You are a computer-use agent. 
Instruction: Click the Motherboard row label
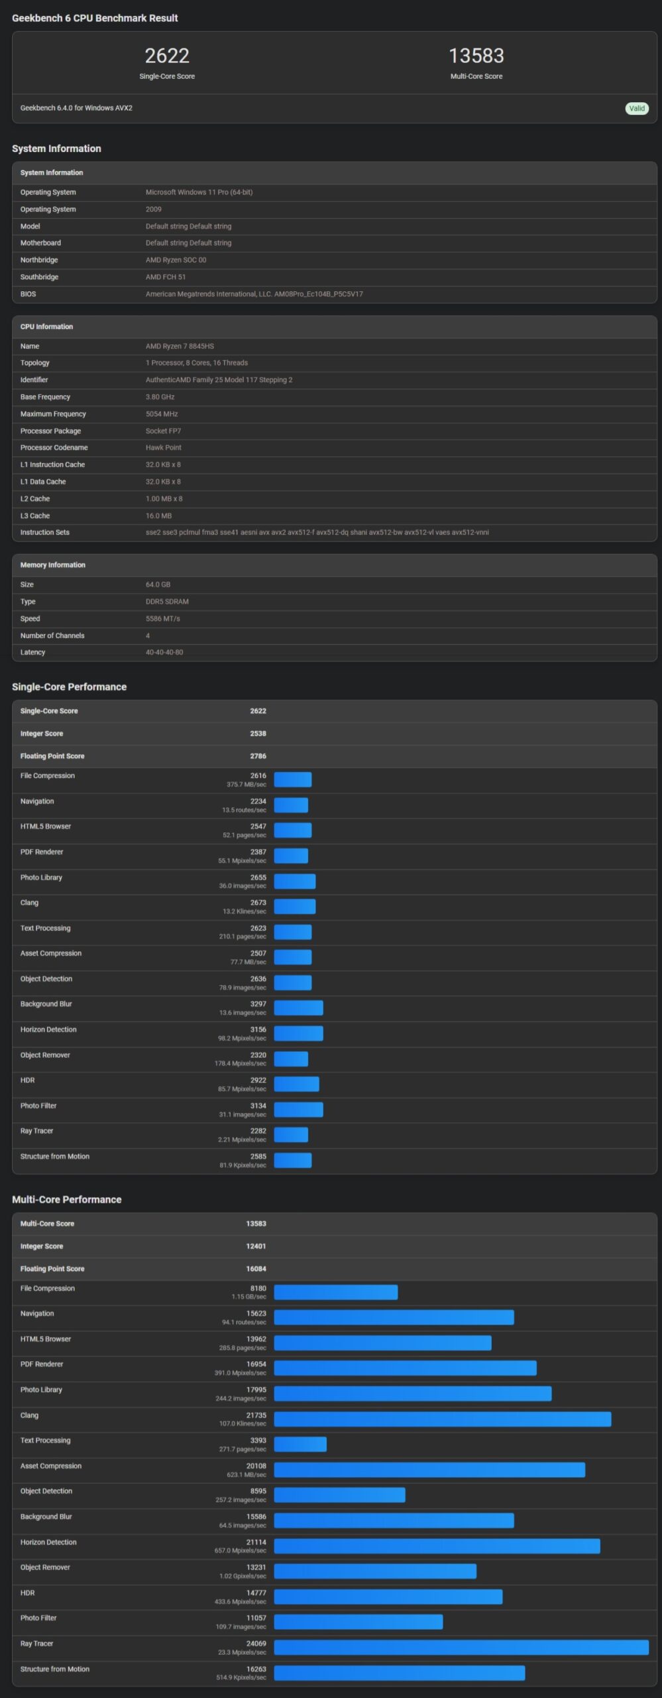tap(40, 243)
